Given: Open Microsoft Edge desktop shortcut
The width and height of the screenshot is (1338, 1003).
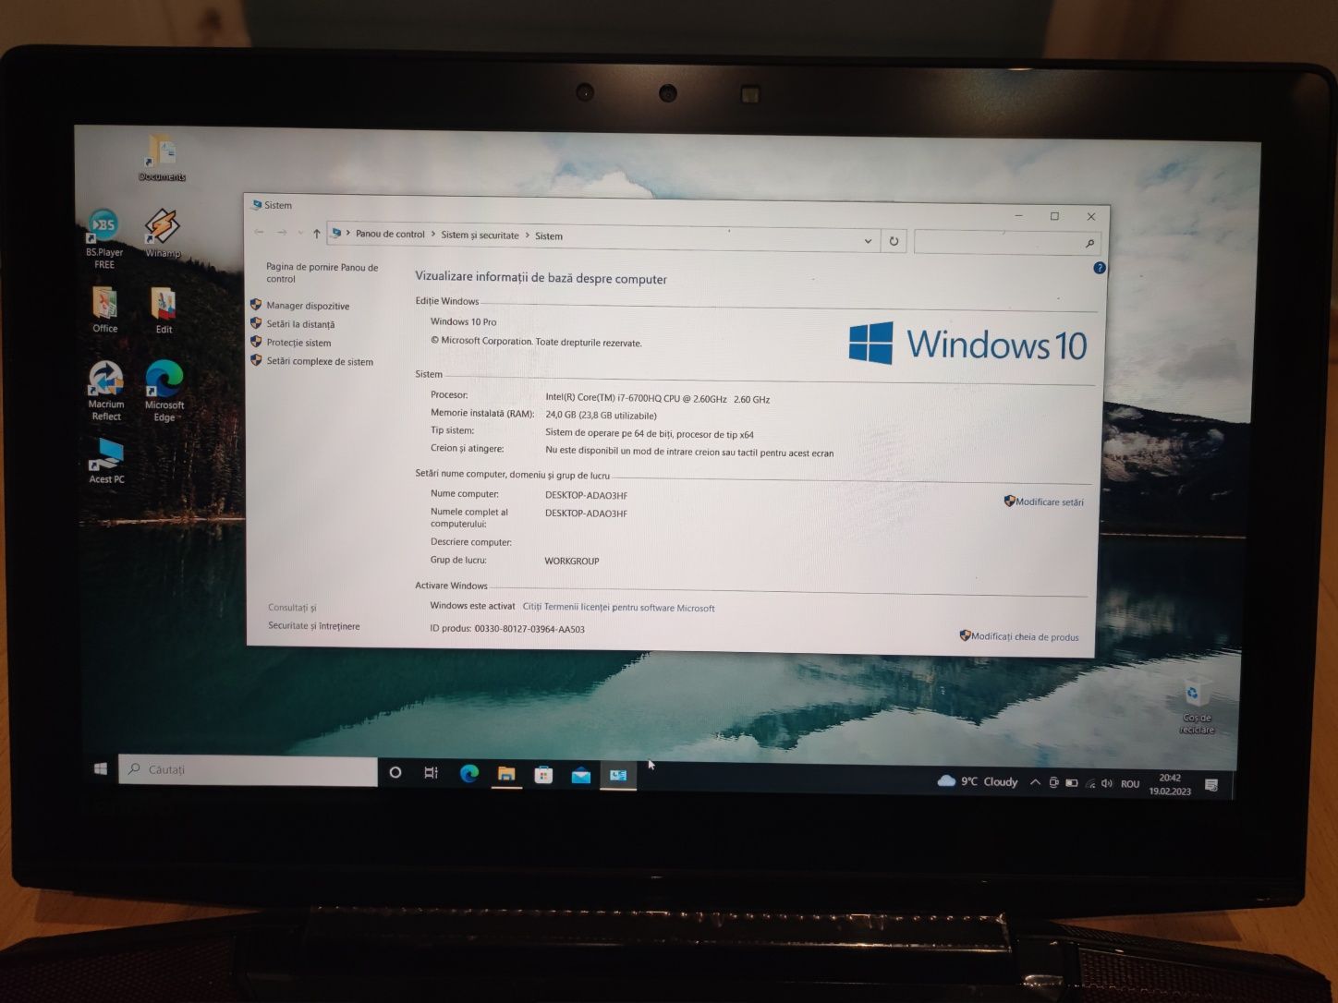Looking at the screenshot, I should [164, 392].
